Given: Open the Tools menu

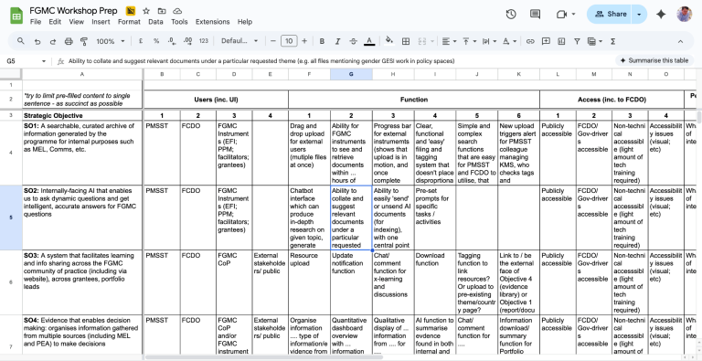Looking at the screenshot, I should [179, 22].
